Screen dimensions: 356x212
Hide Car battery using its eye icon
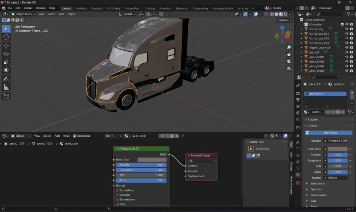[348, 29]
